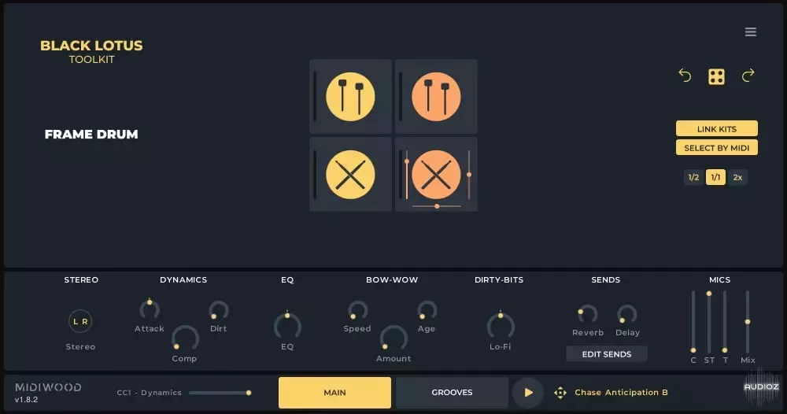Click the undo arrow icon

point(685,76)
